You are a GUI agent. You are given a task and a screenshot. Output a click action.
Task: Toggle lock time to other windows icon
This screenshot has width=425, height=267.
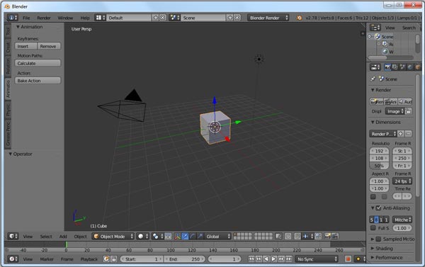(114, 259)
